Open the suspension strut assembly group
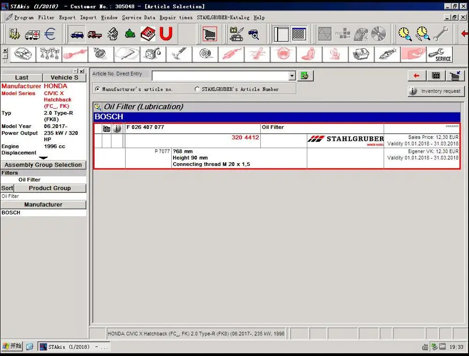 [x=179, y=54]
